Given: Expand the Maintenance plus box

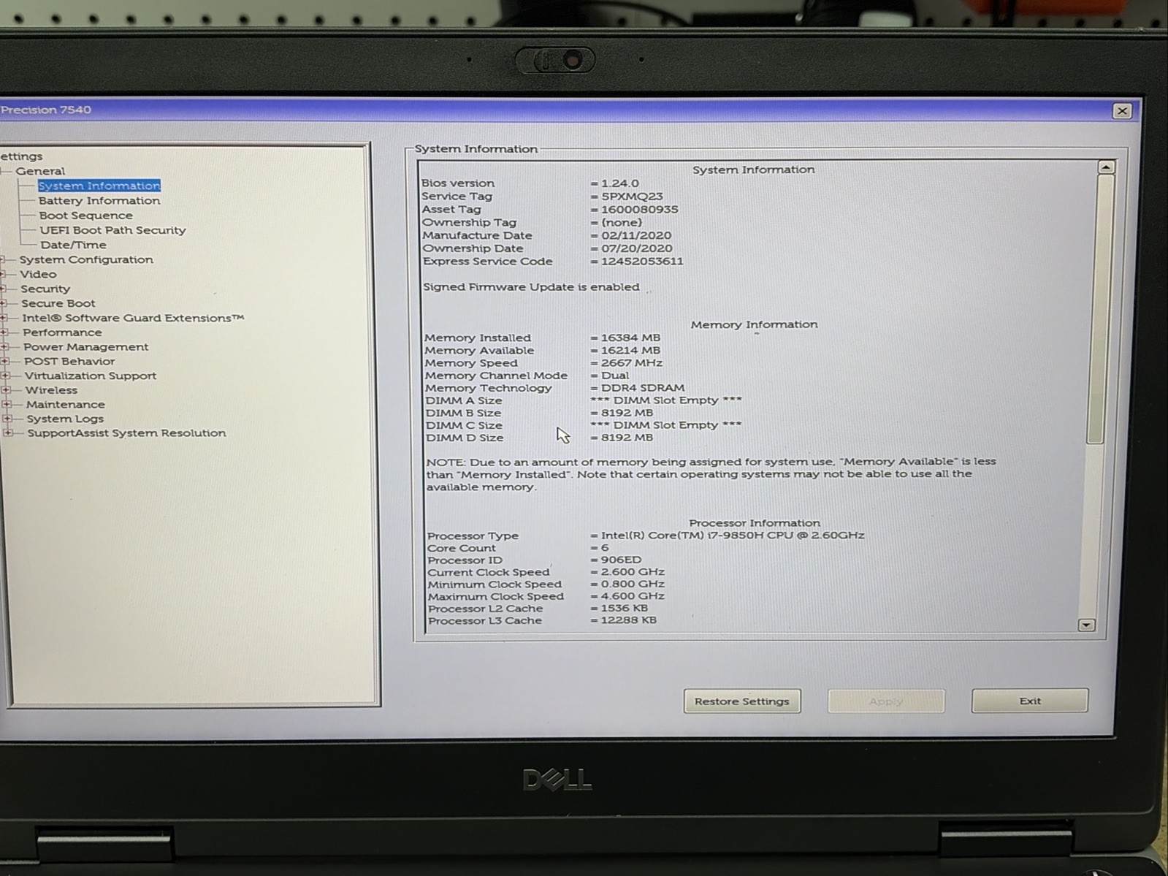Looking at the screenshot, I should tap(7, 404).
